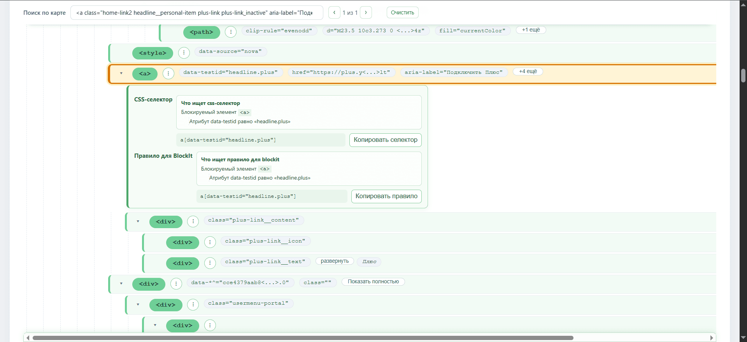Open the three-dot menu beside path tag
Image resolution: width=747 pixels, height=342 pixels.
(x=231, y=32)
